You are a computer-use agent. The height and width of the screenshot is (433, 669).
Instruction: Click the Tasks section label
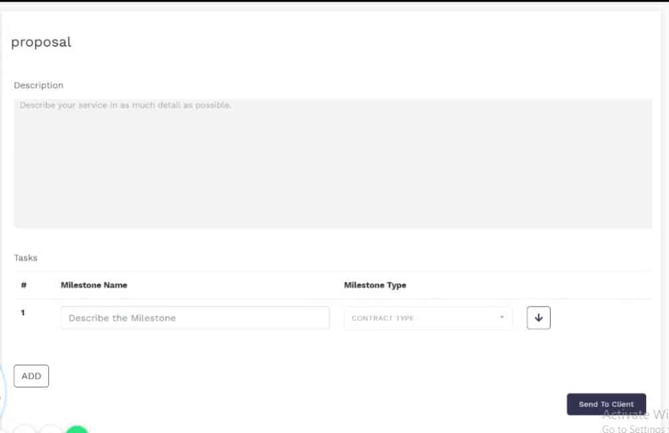(x=25, y=258)
